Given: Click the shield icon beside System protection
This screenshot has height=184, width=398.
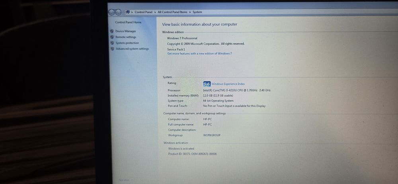Looking at the screenshot, I should point(112,43).
